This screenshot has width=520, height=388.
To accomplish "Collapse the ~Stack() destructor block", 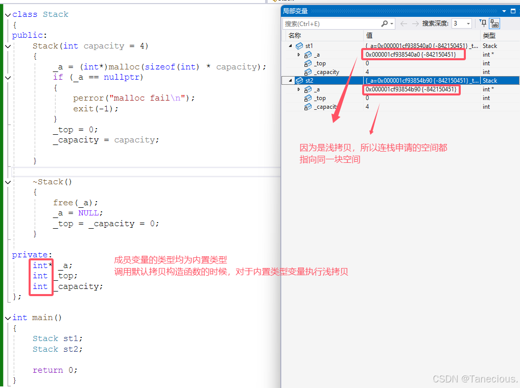I will 8,182.
